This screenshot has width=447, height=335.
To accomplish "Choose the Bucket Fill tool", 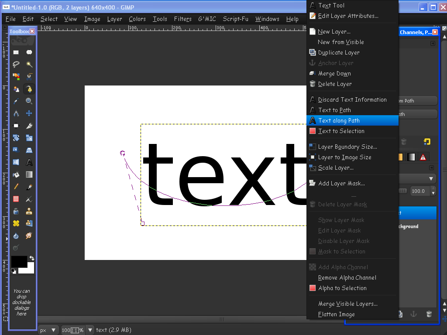I will coord(15,174).
